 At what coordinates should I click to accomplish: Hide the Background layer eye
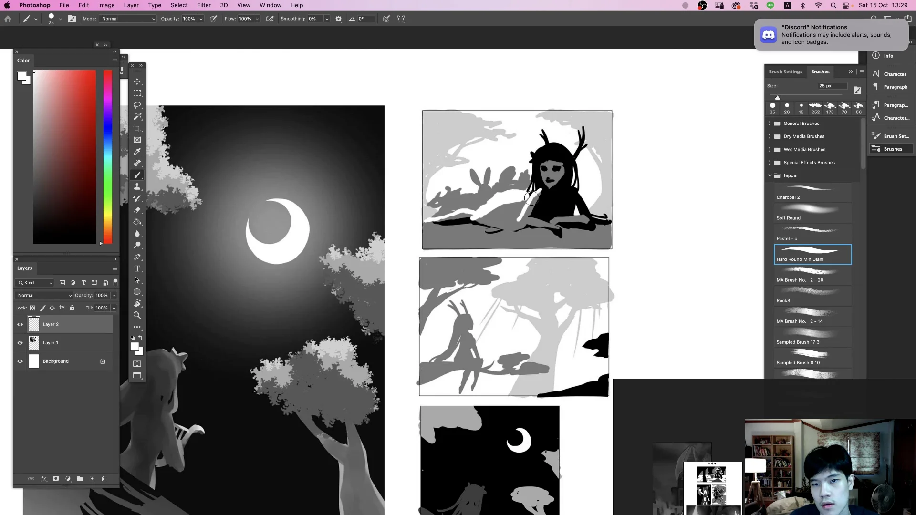pyautogui.click(x=20, y=361)
